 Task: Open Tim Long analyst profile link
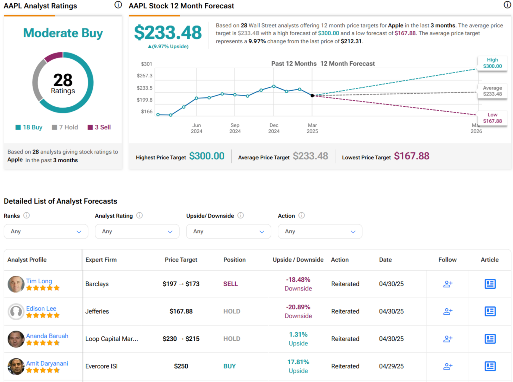click(x=39, y=281)
